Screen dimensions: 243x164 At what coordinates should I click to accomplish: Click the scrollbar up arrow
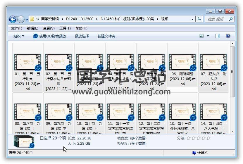pos(232,44)
